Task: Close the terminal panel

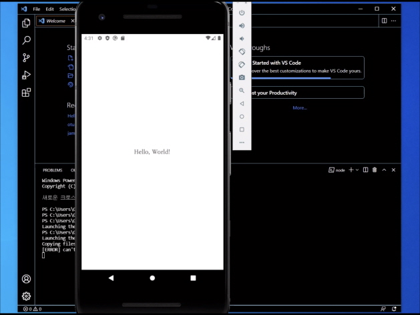Action: [x=393, y=170]
